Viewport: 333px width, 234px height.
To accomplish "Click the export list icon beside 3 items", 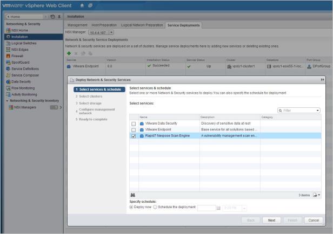I will tap(316, 195).
